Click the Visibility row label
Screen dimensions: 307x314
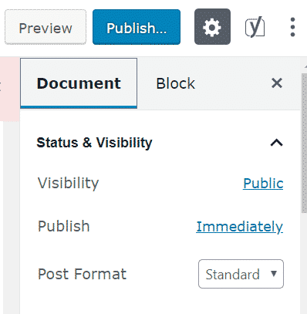coord(68,184)
